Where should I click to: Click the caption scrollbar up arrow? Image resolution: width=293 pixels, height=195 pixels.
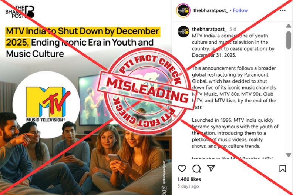coord(289,26)
